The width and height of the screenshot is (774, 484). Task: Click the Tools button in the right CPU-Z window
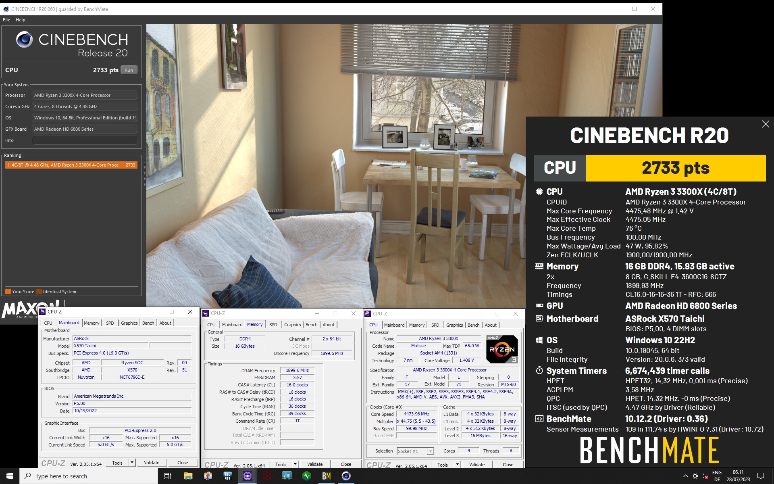coord(443,465)
